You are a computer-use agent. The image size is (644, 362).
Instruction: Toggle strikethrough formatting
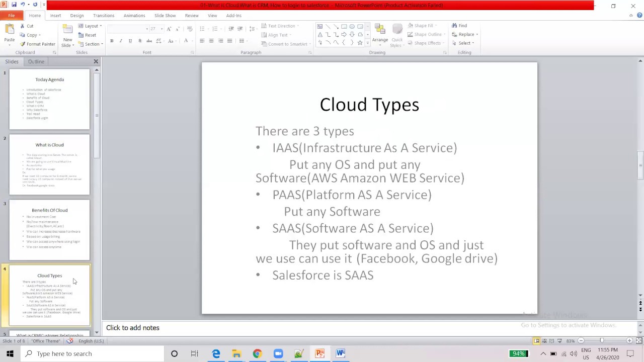click(x=149, y=41)
